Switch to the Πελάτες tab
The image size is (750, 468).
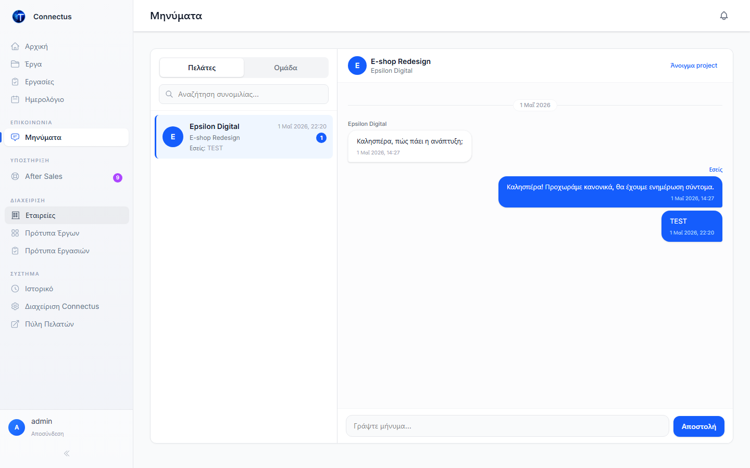point(202,68)
